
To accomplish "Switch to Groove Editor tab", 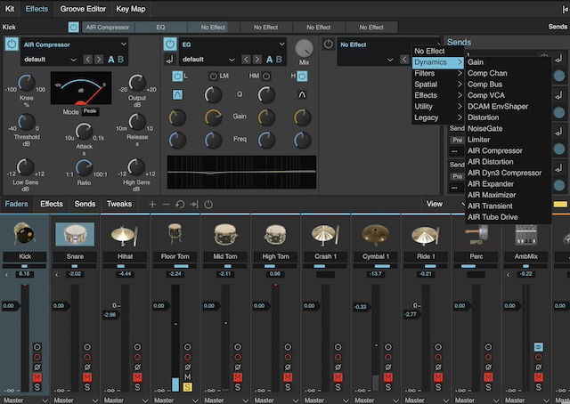I will pyautogui.click(x=83, y=8).
